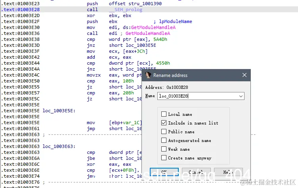Close the Rename address dialog
The image size is (298, 188).
245,75
